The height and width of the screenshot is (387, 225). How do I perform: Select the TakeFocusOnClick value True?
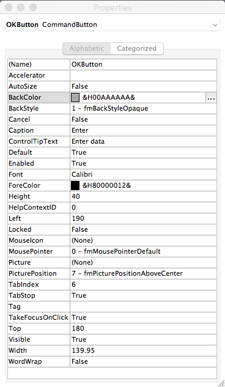pos(143,317)
